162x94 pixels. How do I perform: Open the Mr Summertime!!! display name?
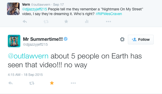(x=43, y=39)
